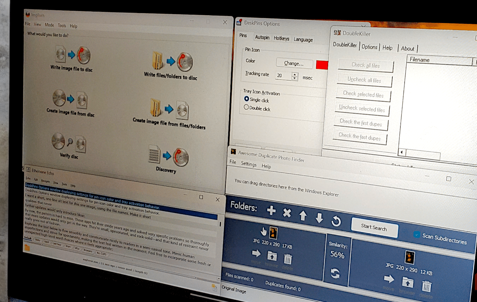The height and width of the screenshot is (302, 477).
Task: Click the Check all files button
Action: click(x=366, y=65)
